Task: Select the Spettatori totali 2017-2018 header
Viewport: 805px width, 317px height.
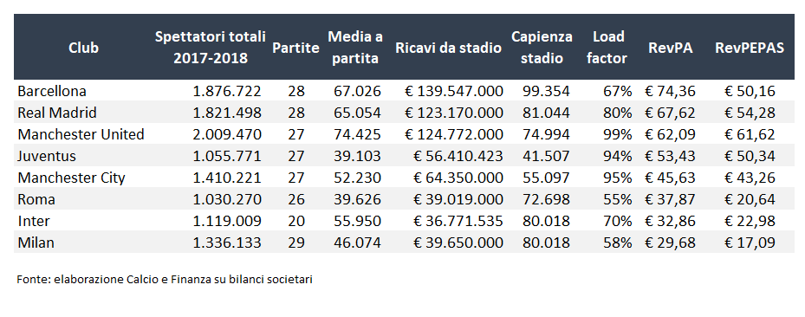Action: coord(211,48)
